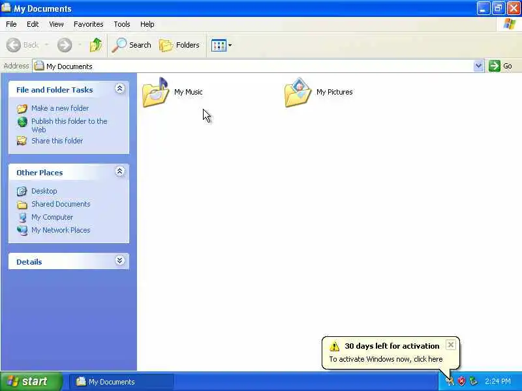Open the Tools menu
This screenshot has width=522, height=391.
[x=122, y=24]
